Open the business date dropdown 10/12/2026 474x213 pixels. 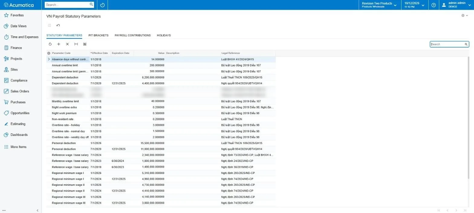(x=415, y=5)
